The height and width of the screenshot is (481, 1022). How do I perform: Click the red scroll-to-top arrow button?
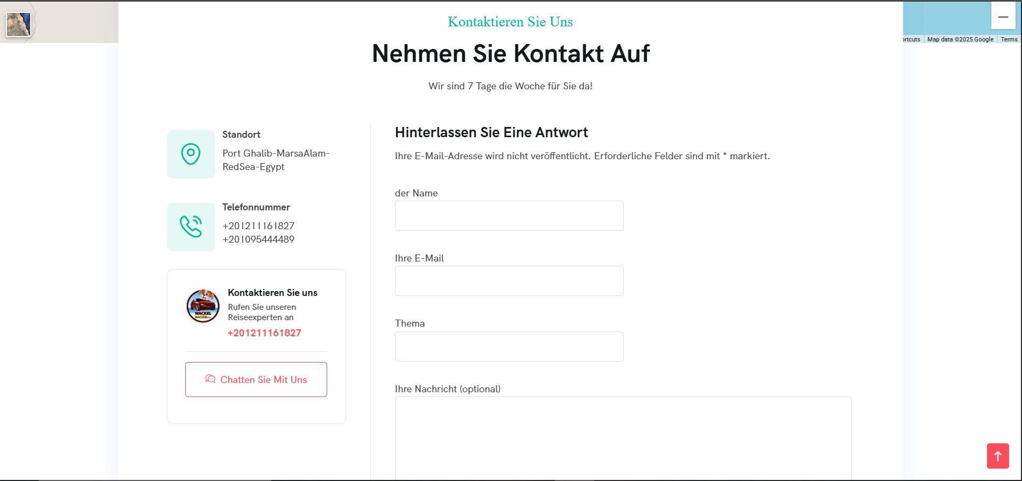click(x=998, y=456)
